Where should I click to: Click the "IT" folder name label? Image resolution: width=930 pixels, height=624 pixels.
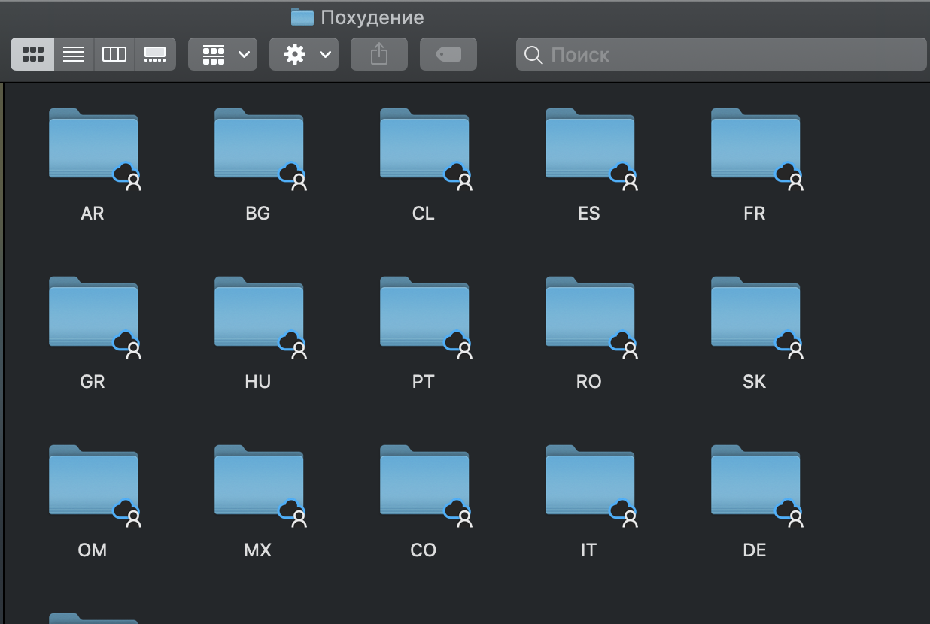[x=589, y=550]
